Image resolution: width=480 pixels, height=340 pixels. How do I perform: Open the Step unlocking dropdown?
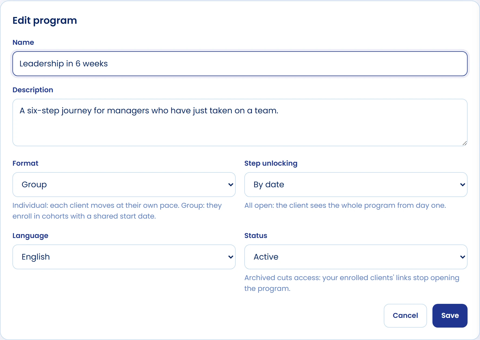click(x=356, y=185)
